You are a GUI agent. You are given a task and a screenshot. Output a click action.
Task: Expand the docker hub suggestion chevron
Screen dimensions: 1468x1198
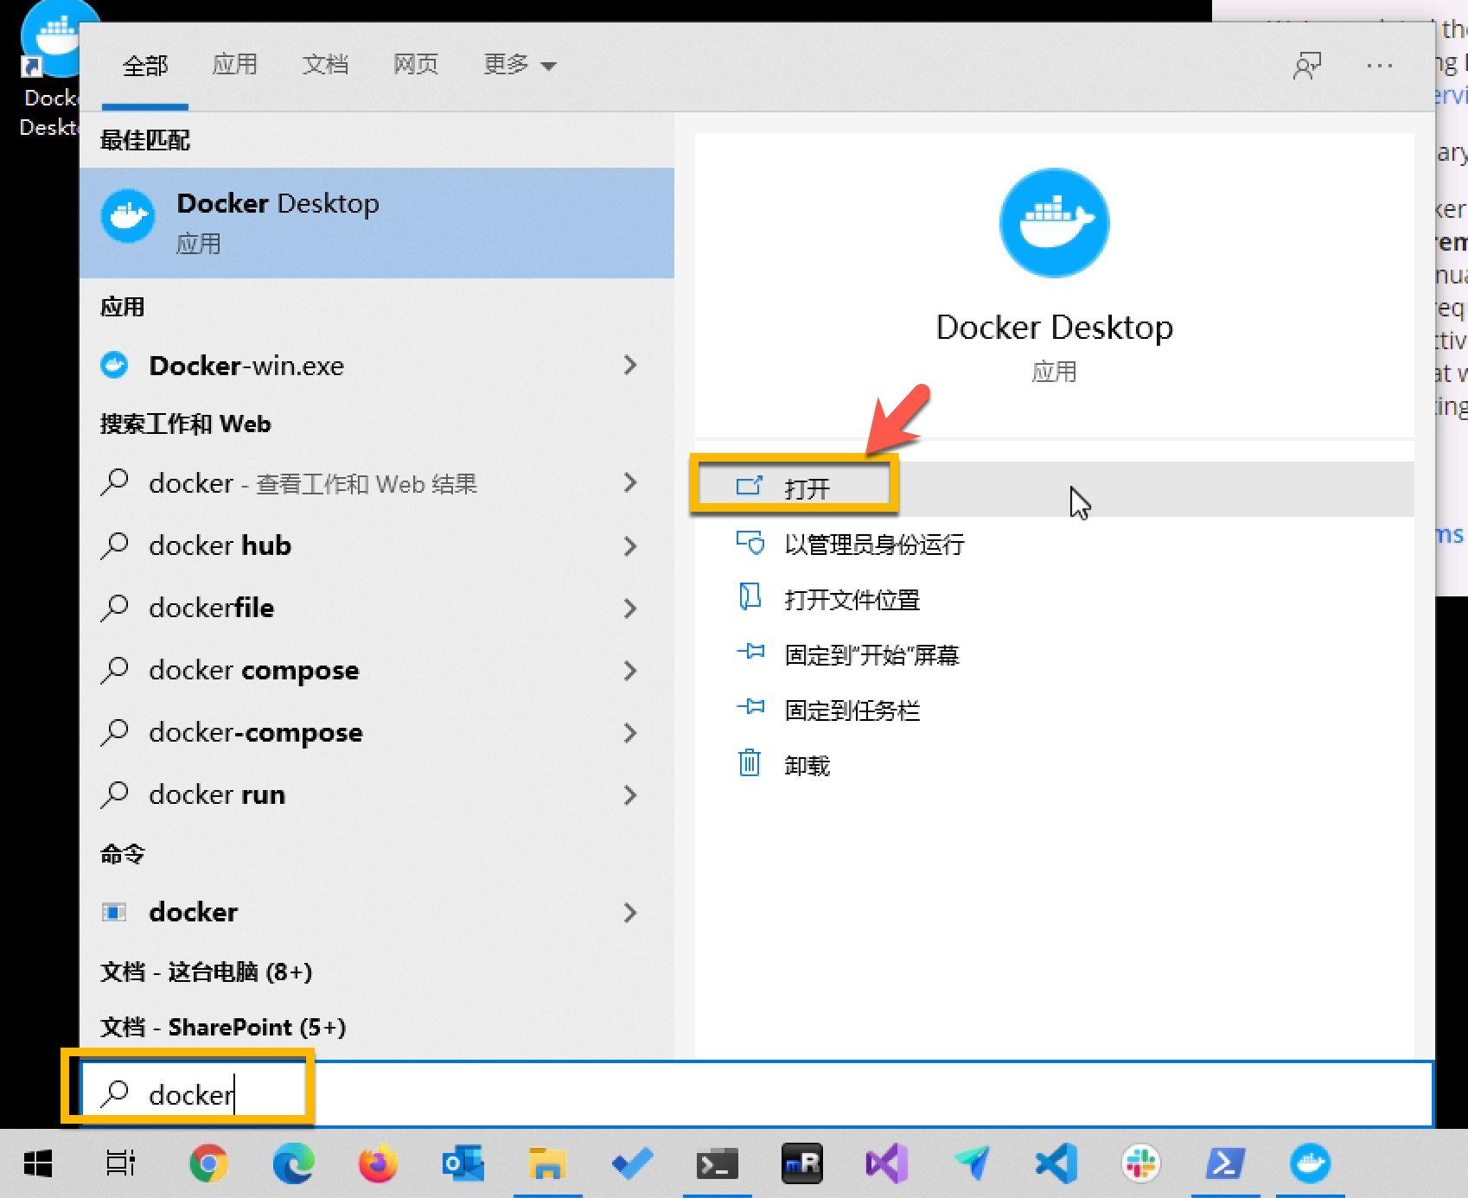coord(630,545)
